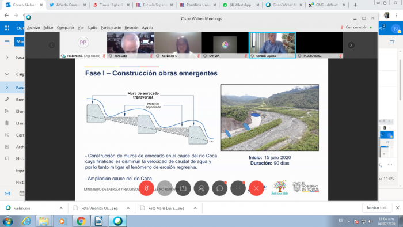Go back in the browser
Image resolution: width=403 pixels, height=227 pixels.
coord(6,16)
